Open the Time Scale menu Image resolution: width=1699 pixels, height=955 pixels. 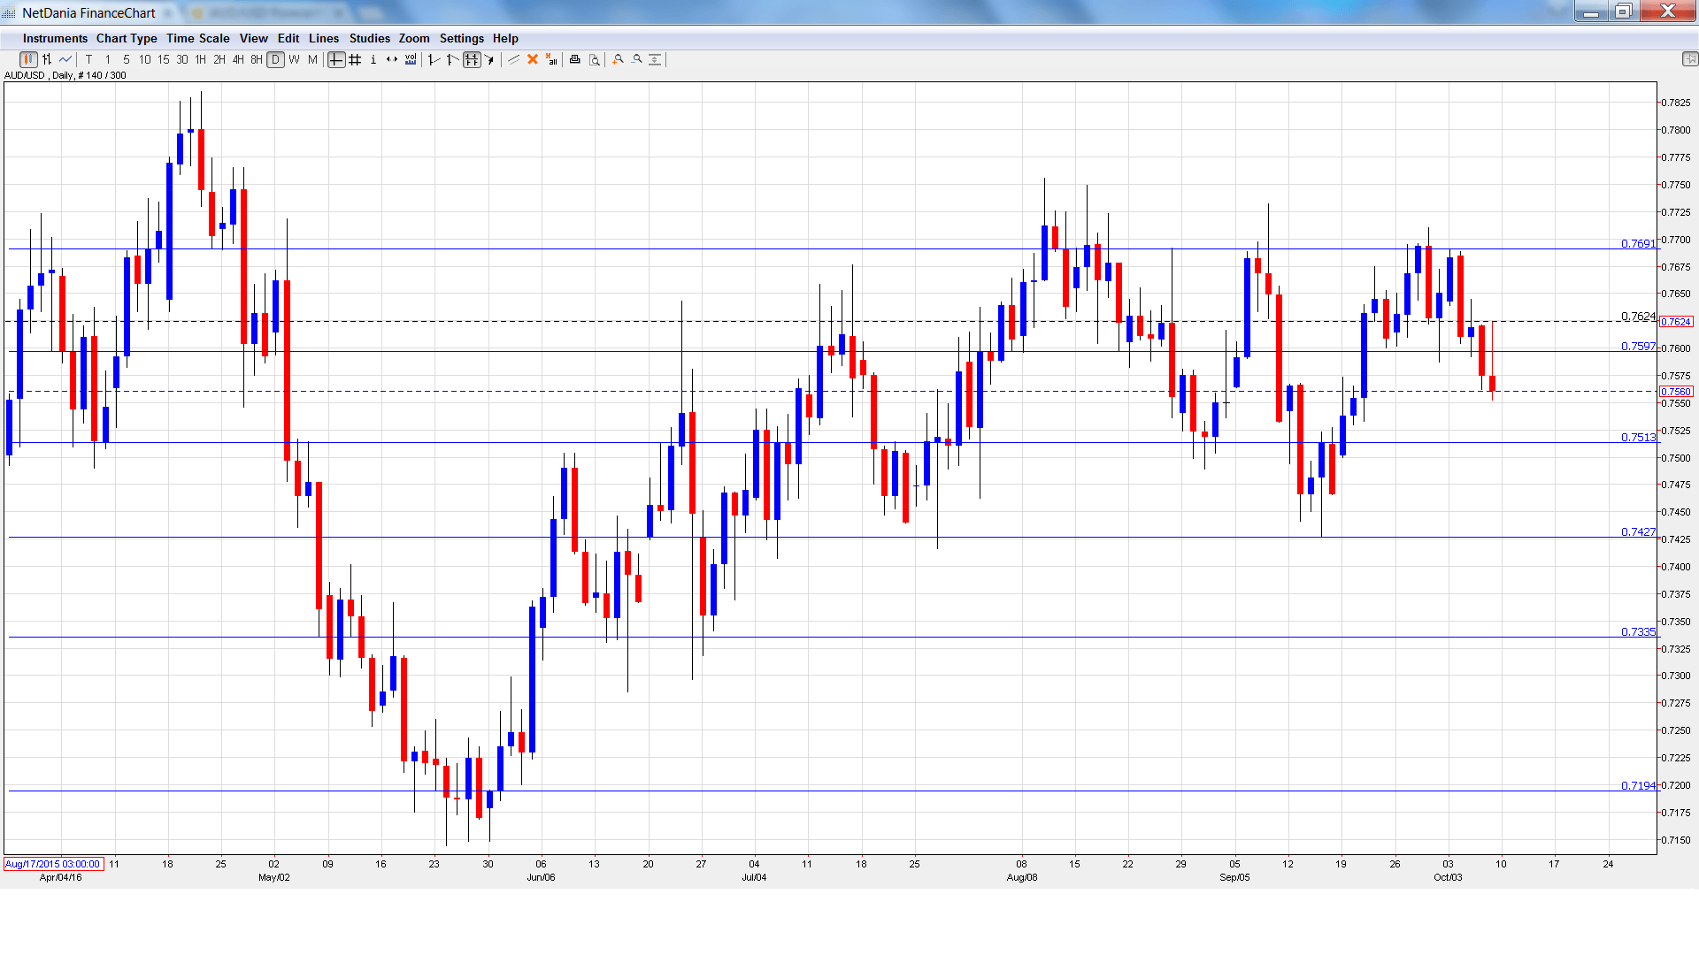click(x=197, y=39)
